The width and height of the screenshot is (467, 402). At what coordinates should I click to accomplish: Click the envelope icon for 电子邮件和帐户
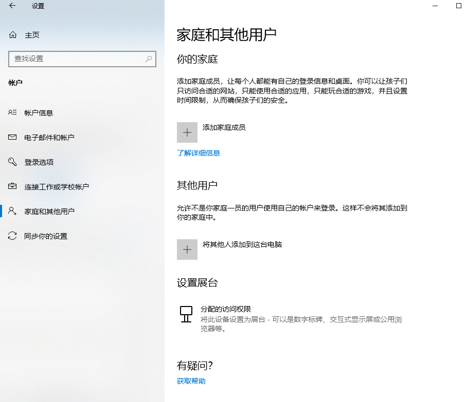13,138
